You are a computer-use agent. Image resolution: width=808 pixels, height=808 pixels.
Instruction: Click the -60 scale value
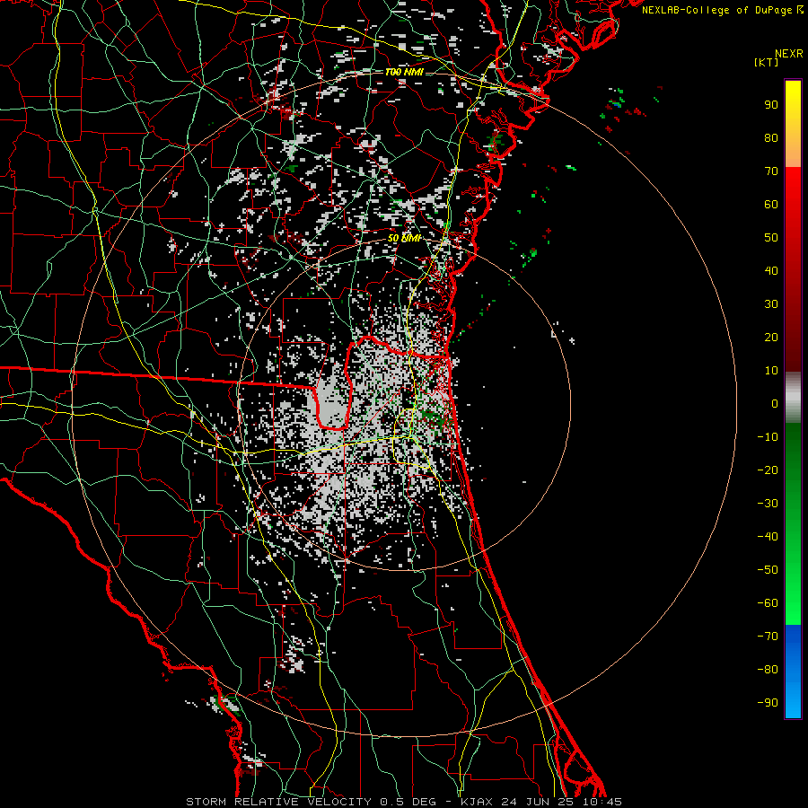coord(768,603)
